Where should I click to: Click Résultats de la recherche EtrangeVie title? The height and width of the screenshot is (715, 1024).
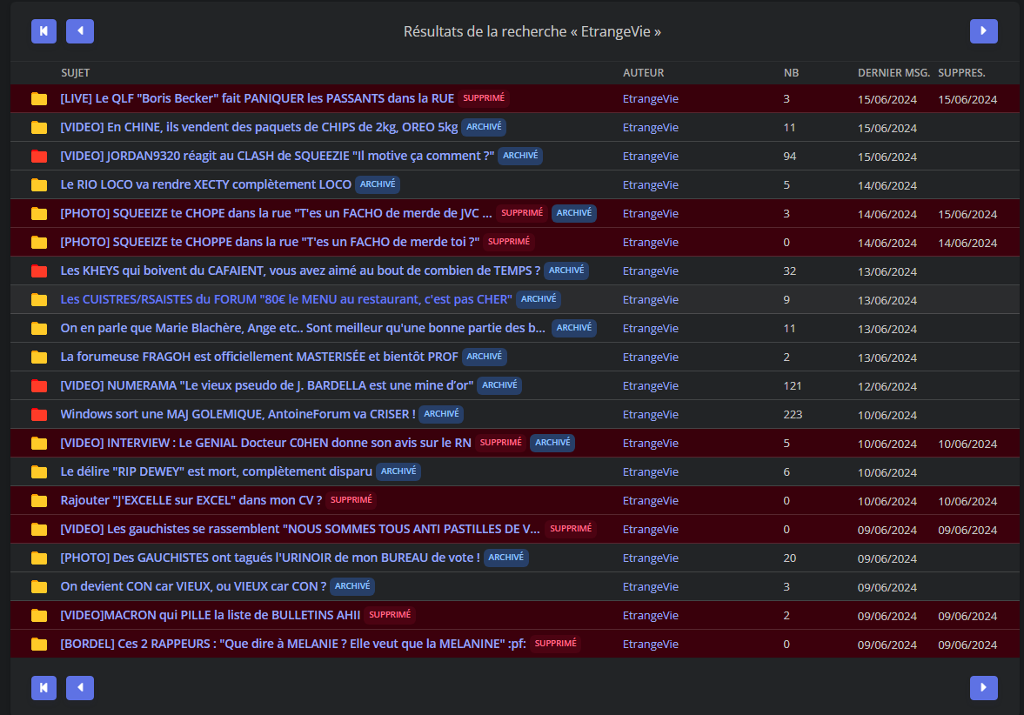coord(532,31)
